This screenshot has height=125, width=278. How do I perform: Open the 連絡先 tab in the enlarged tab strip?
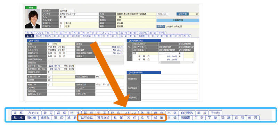[x=45, y=118]
